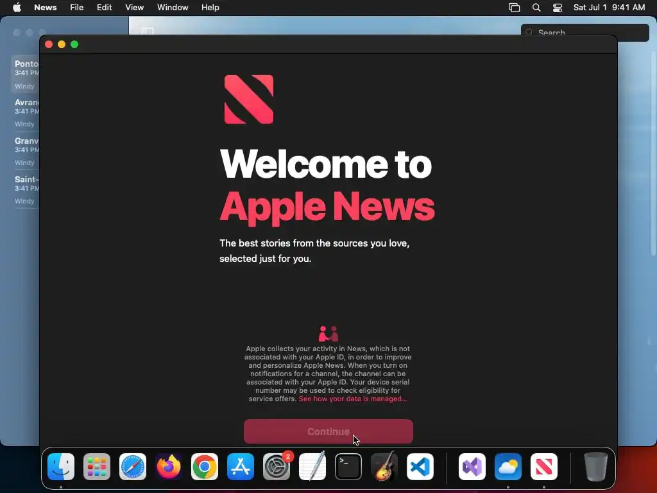Click the Apple News logo icon
The width and height of the screenshot is (657, 493).
pyautogui.click(x=249, y=99)
